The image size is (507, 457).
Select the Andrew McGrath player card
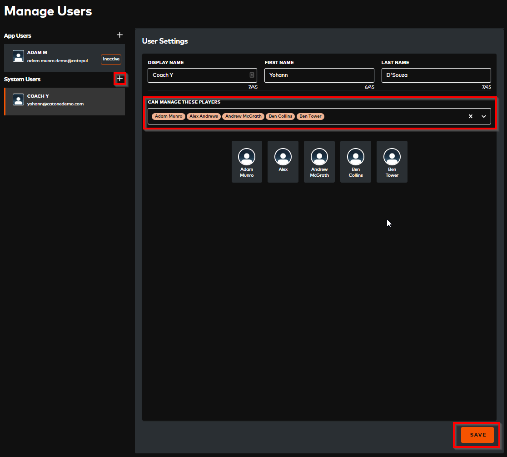click(319, 162)
